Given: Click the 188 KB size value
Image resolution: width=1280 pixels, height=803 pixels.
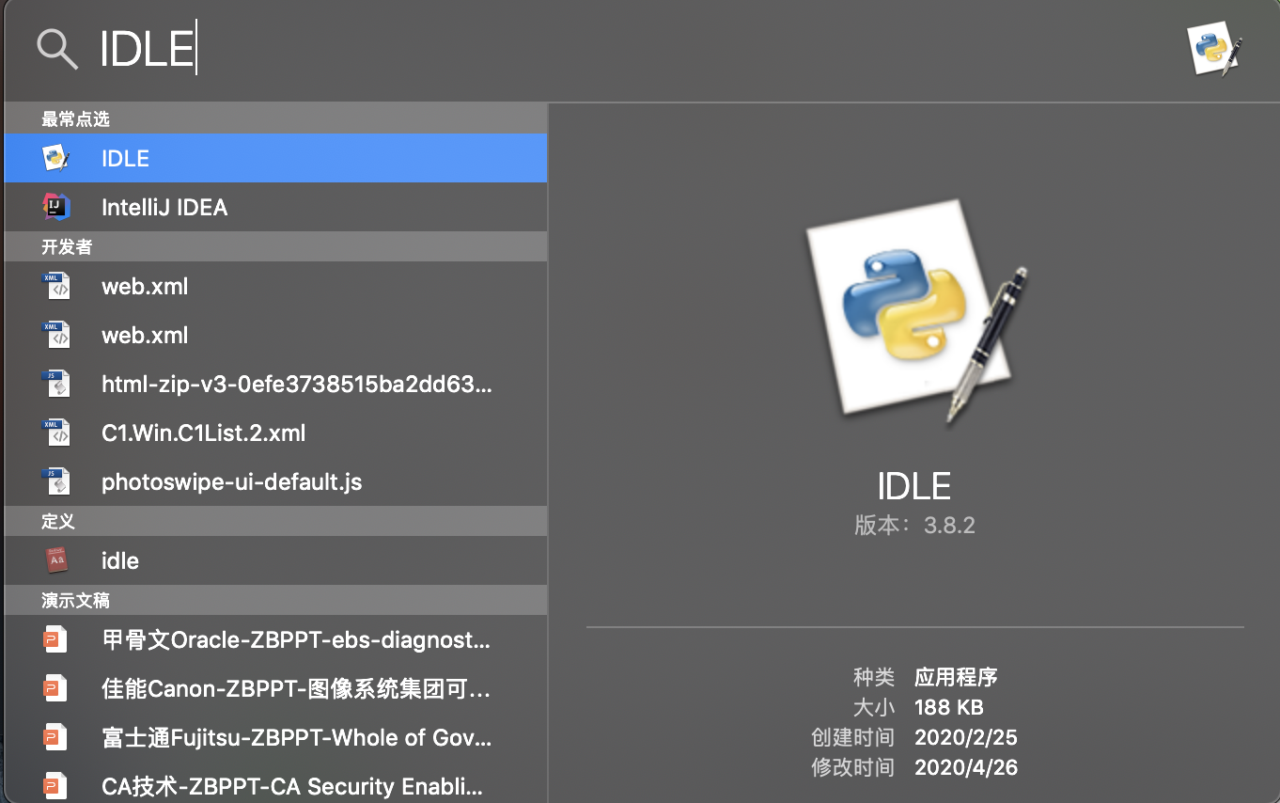Looking at the screenshot, I should pos(949,707).
